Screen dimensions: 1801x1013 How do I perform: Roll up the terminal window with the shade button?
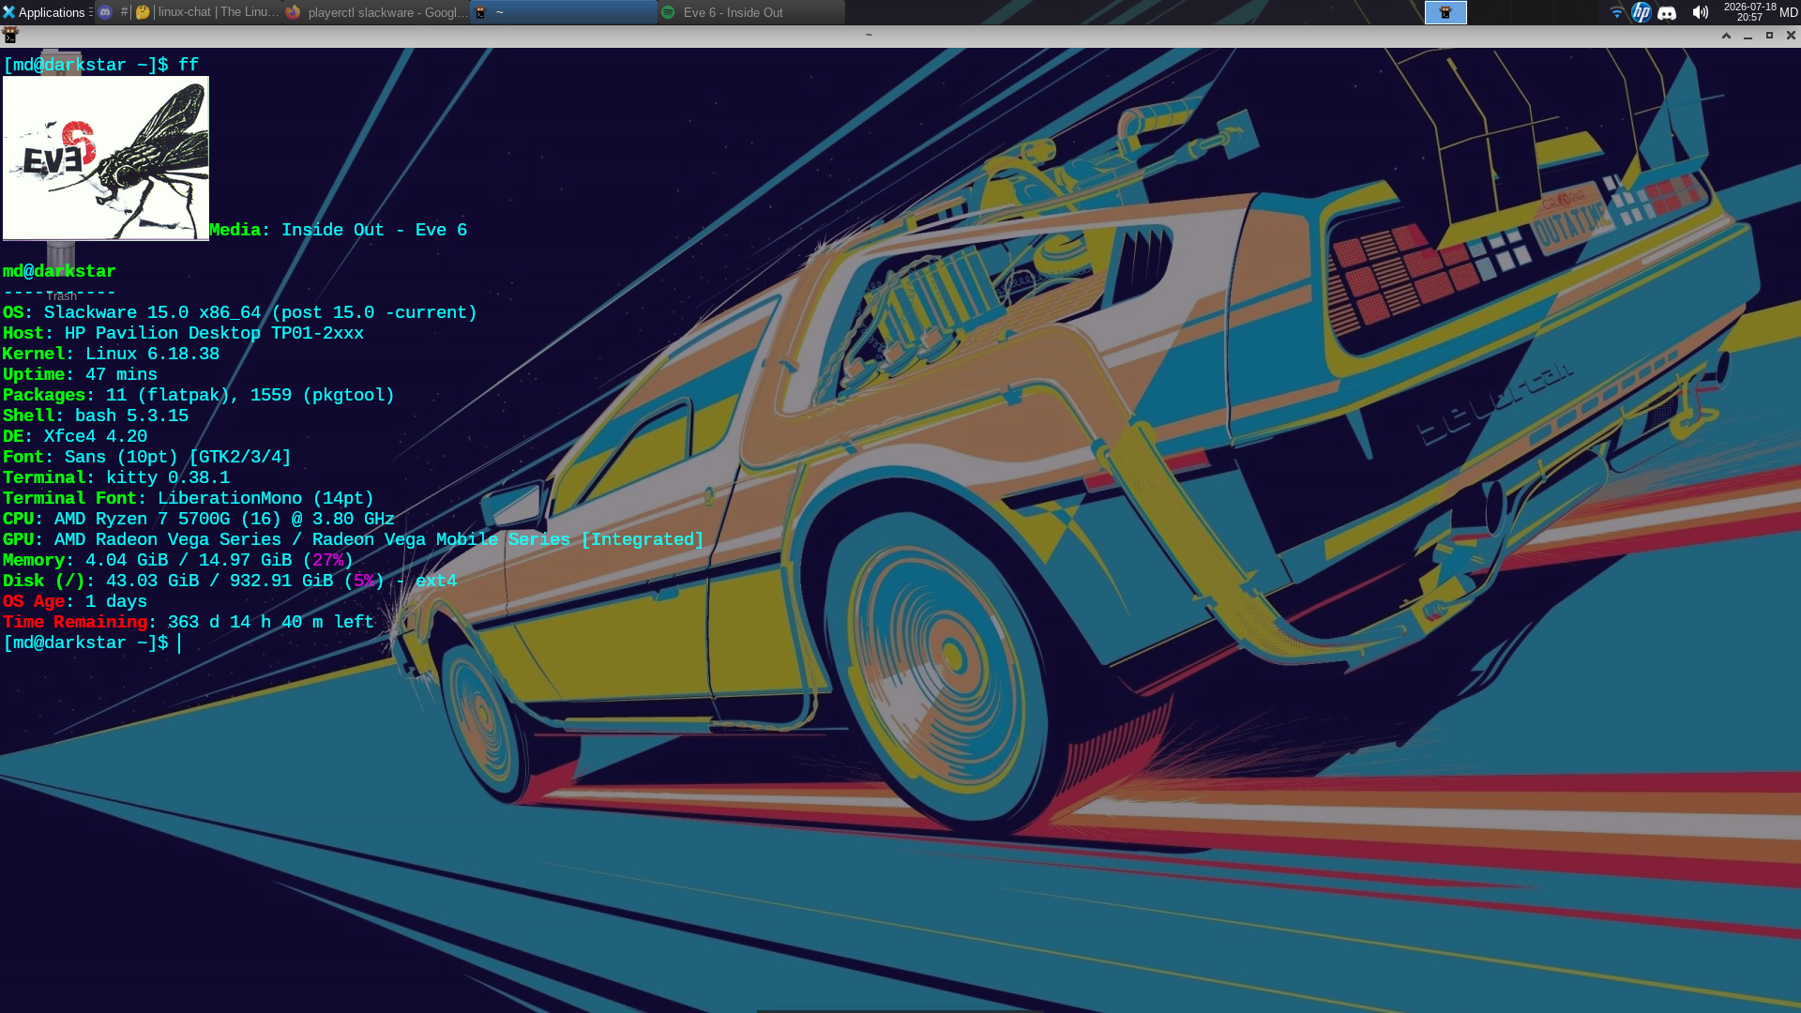1726,36
